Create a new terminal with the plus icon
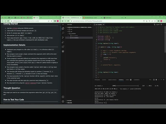166x124 pixels. click(x=150, y=80)
